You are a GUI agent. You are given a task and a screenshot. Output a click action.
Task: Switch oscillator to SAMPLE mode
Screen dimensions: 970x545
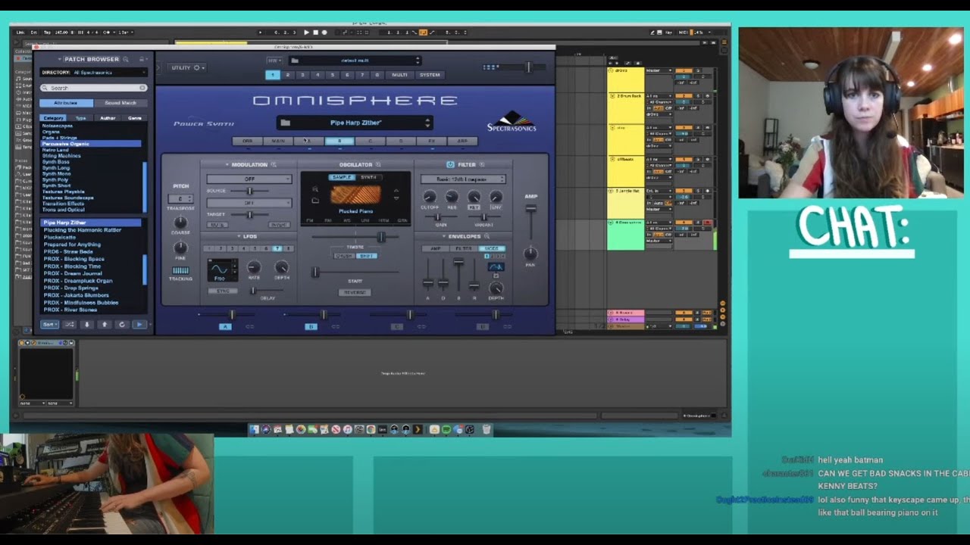342,177
